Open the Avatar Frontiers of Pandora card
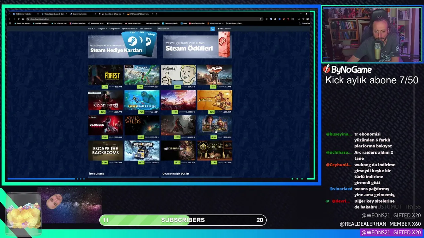The height and width of the screenshot is (238, 424). [x=142, y=77]
